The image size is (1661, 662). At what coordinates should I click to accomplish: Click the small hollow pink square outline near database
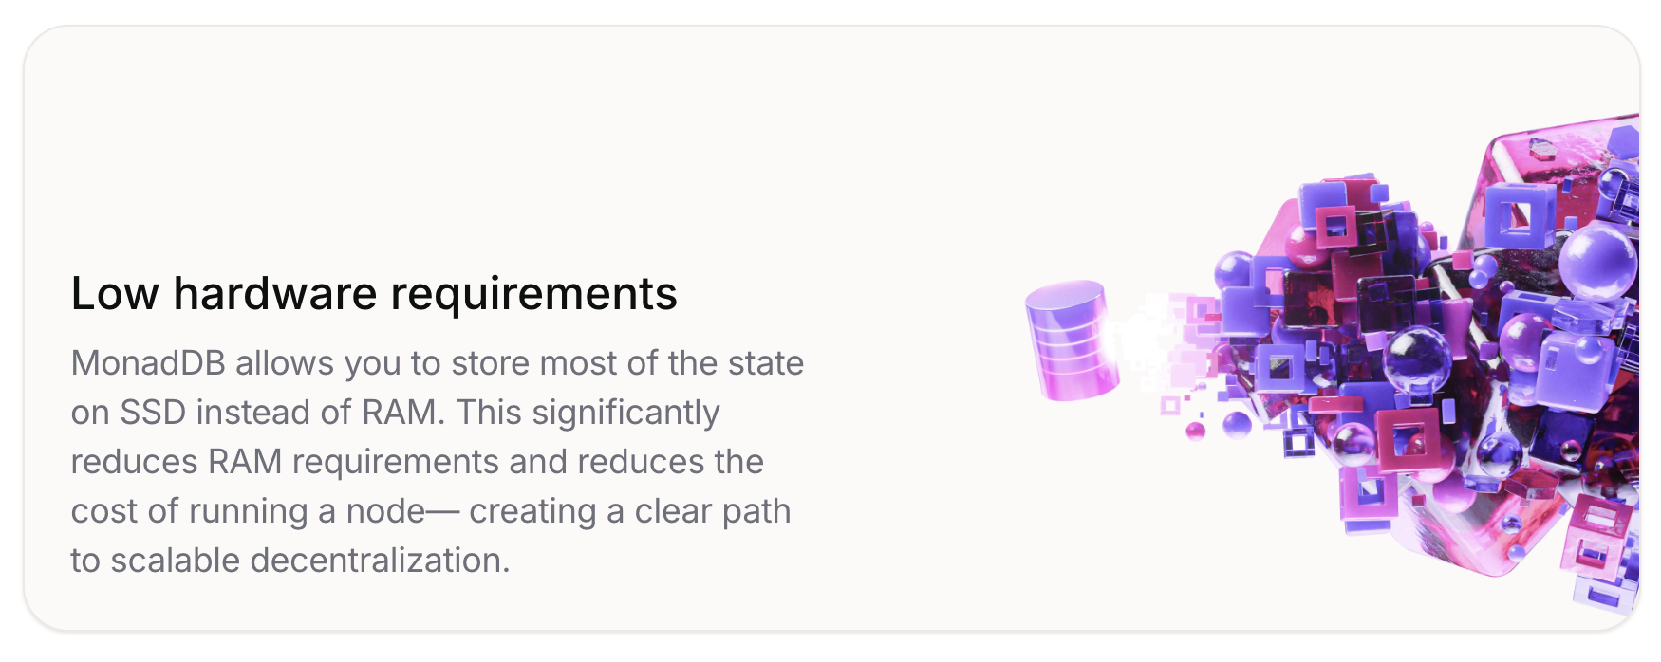pyautogui.click(x=1169, y=406)
